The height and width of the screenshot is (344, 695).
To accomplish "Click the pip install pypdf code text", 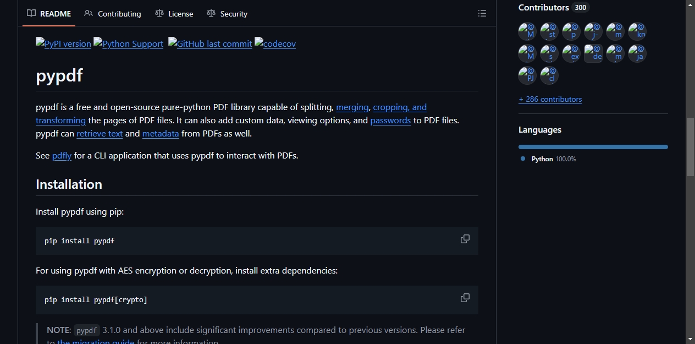I will click(79, 241).
